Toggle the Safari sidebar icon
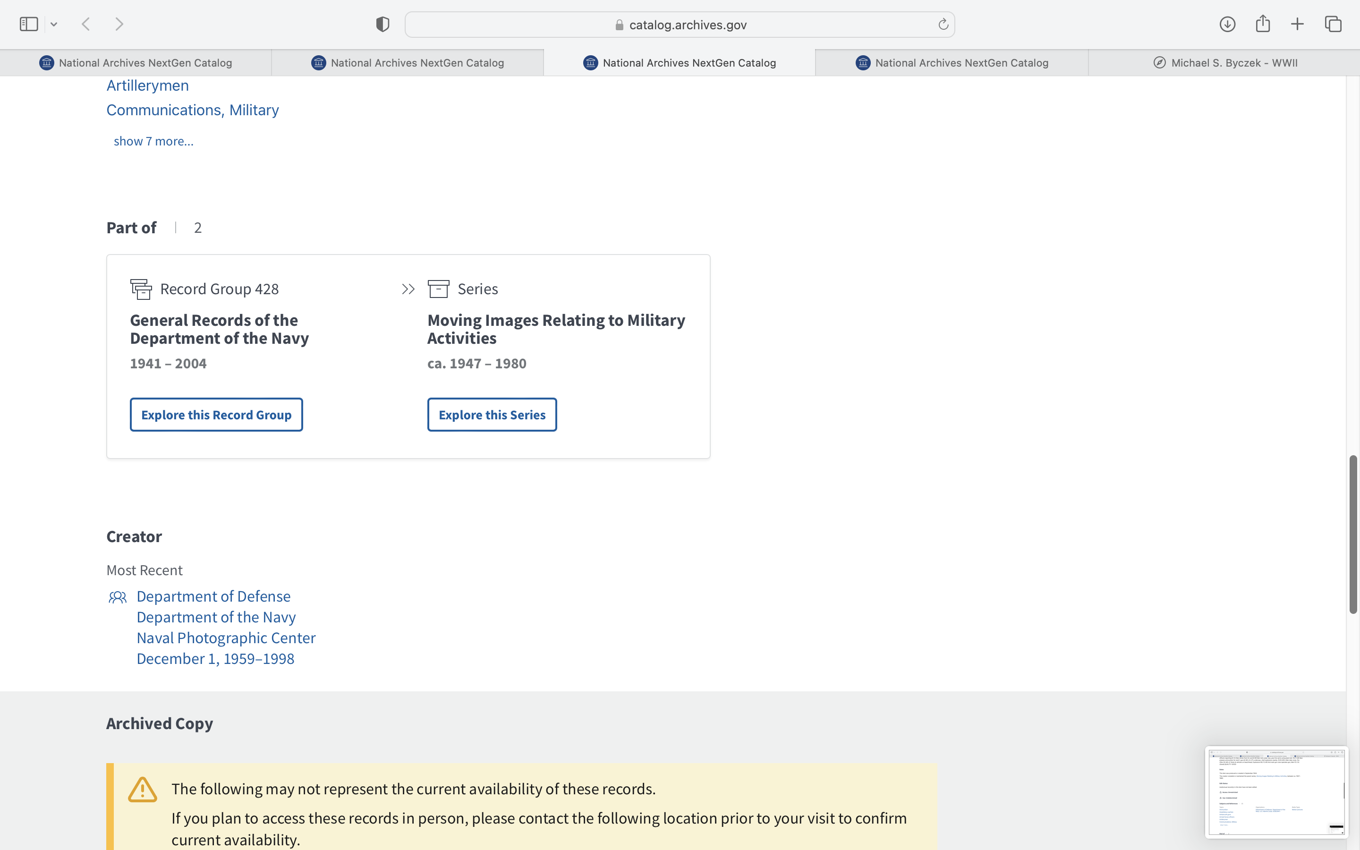This screenshot has height=850, width=1360. coord(29,24)
